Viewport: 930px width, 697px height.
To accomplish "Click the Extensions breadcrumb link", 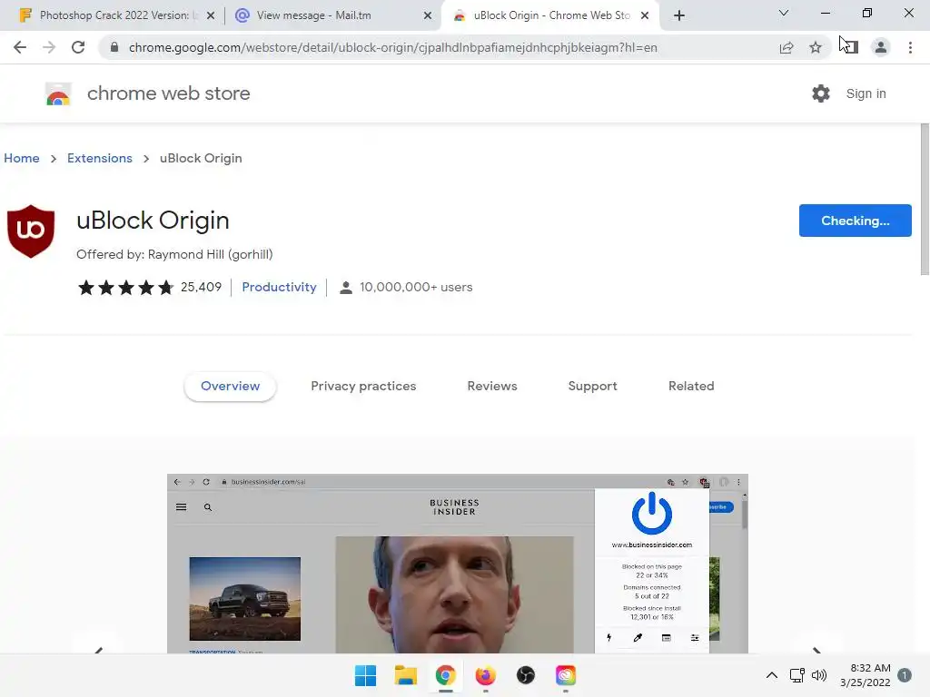I will [x=100, y=158].
